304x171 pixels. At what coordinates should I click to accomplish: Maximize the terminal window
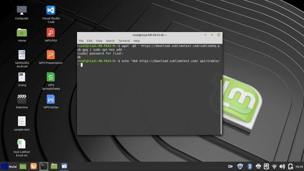[212, 35]
